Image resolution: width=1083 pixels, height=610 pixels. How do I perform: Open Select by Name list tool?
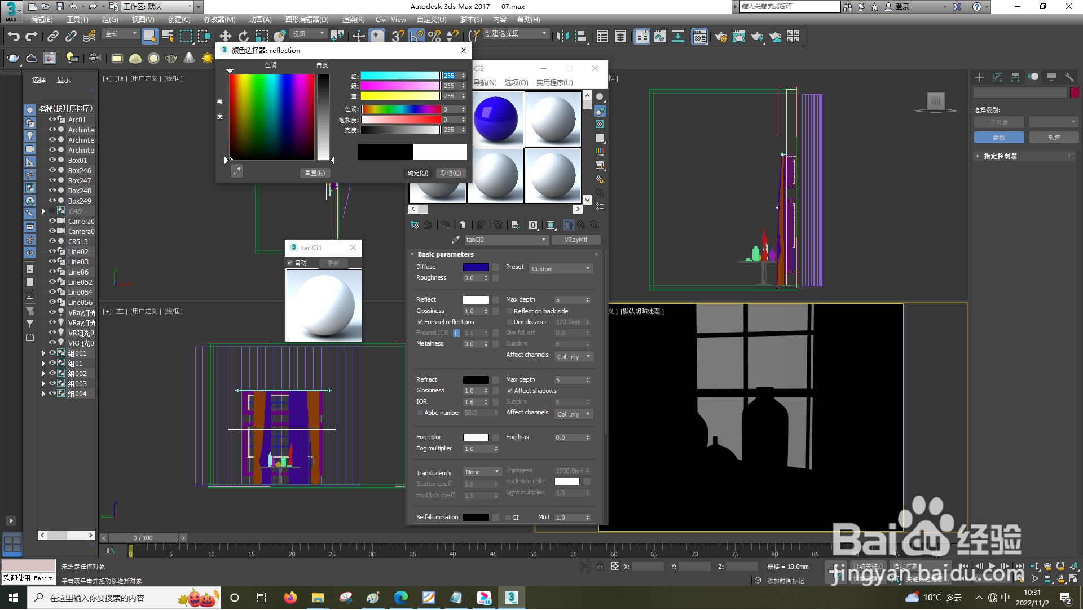click(x=168, y=37)
